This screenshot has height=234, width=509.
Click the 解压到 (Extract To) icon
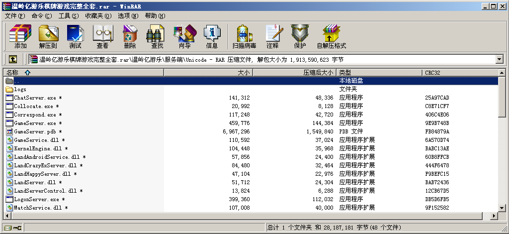coord(48,37)
